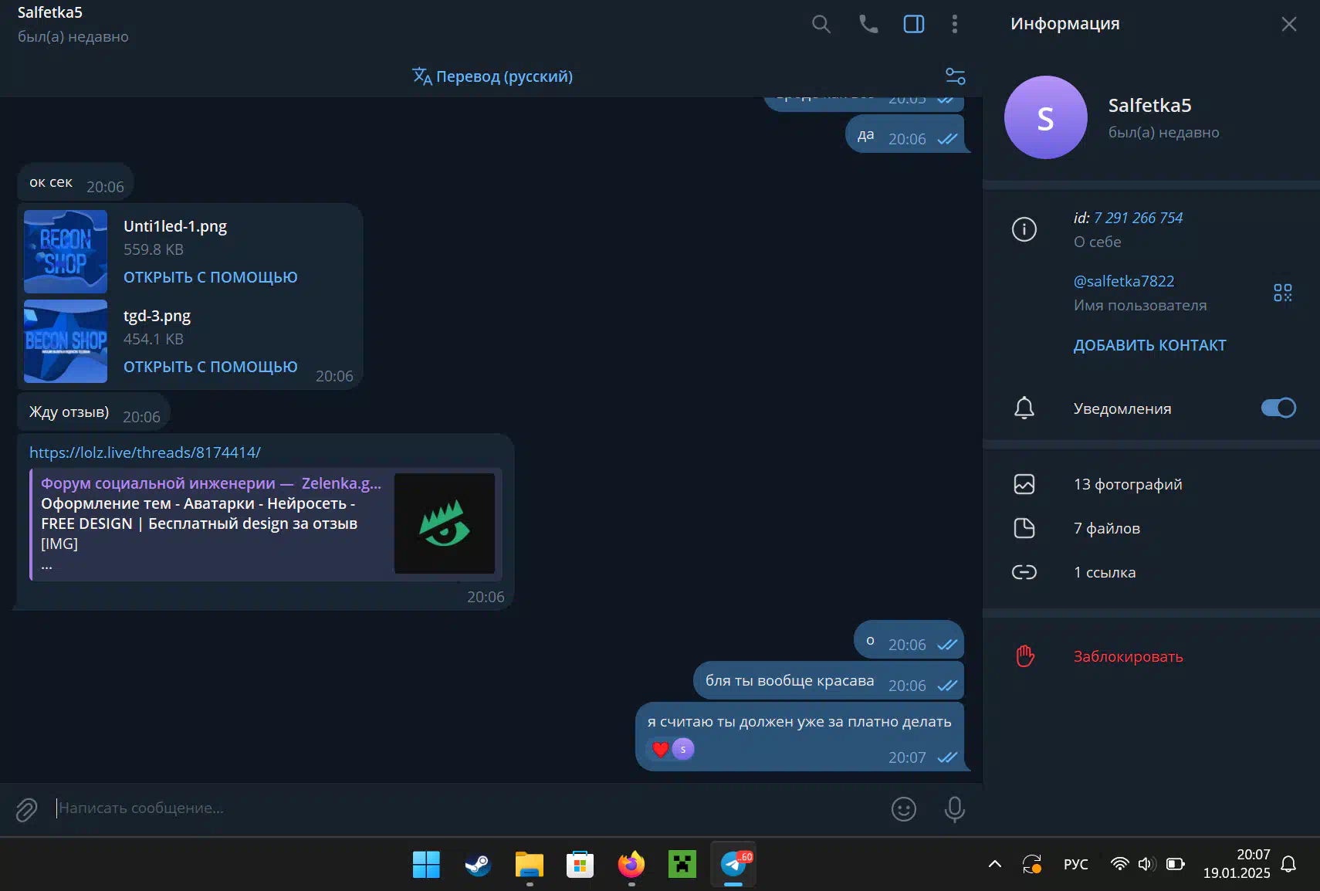The width and height of the screenshot is (1320, 891).
Task: Open the lolz.live/threads/8174414 link
Action: [x=145, y=452]
